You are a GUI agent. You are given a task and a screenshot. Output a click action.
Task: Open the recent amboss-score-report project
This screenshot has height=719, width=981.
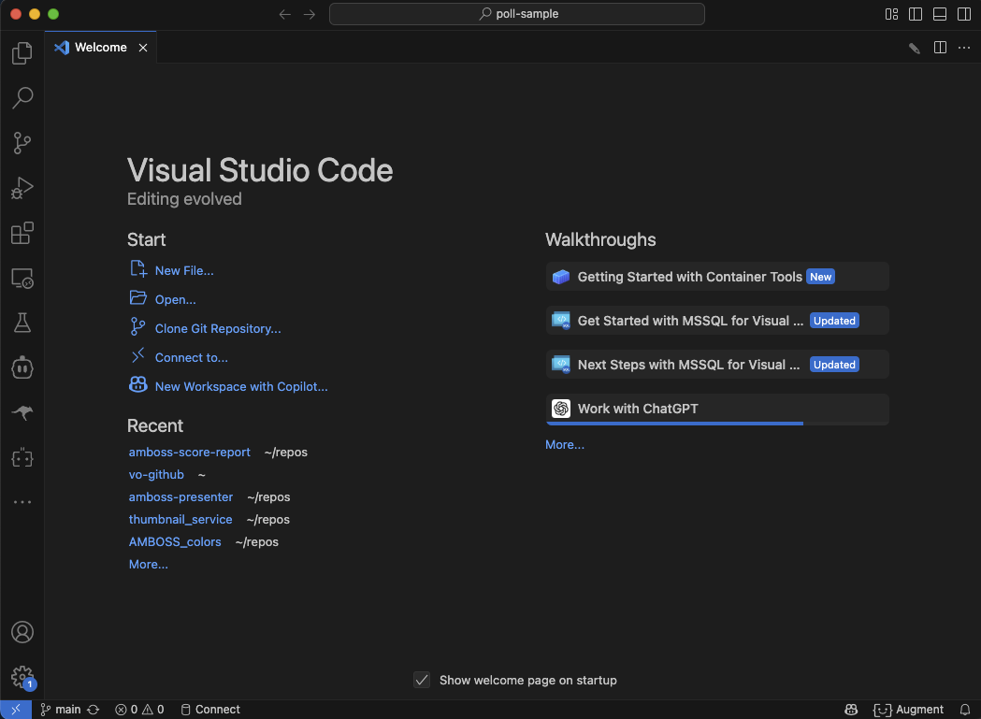click(x=190, y=452)
